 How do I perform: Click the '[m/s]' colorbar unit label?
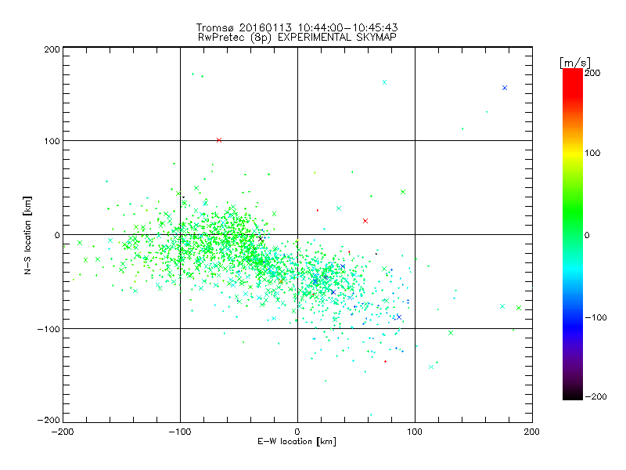pos(574,63)
